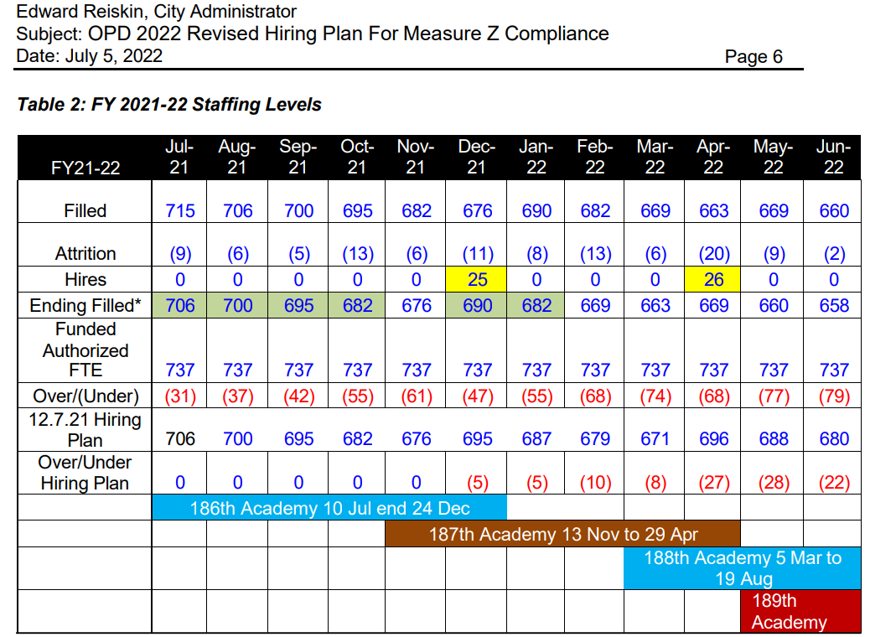Click the 12.7.21 Hiring Plan row label

point(85,429)
